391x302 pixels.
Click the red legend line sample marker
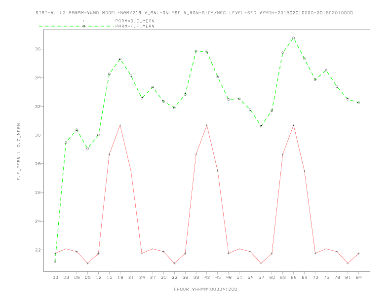click(84, 21)
